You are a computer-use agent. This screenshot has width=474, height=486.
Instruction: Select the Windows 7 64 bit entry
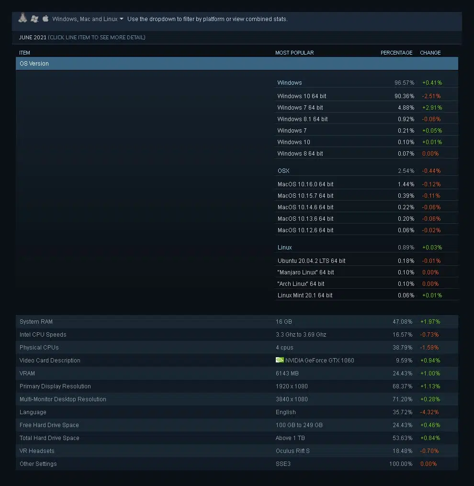tap(300, 108)
